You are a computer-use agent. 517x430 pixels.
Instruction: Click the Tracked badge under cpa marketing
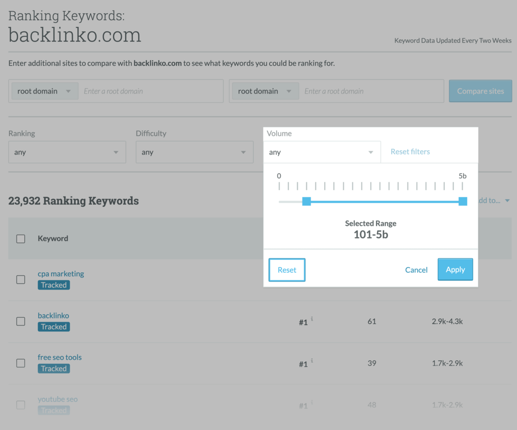click(x=54, y=285)
